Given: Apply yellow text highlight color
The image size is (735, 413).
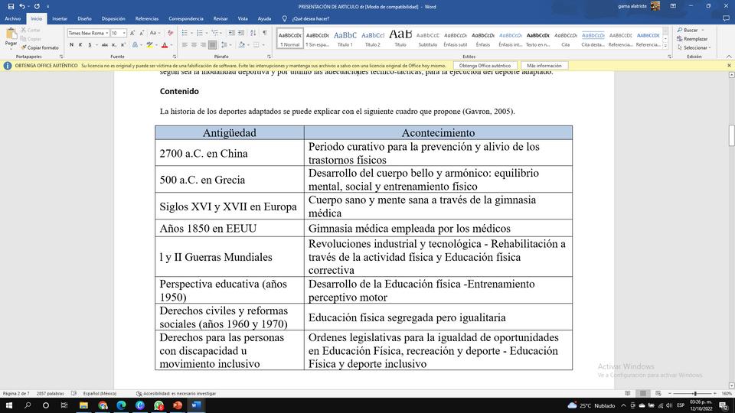Looking at the screenshot, I should point(149,45).
